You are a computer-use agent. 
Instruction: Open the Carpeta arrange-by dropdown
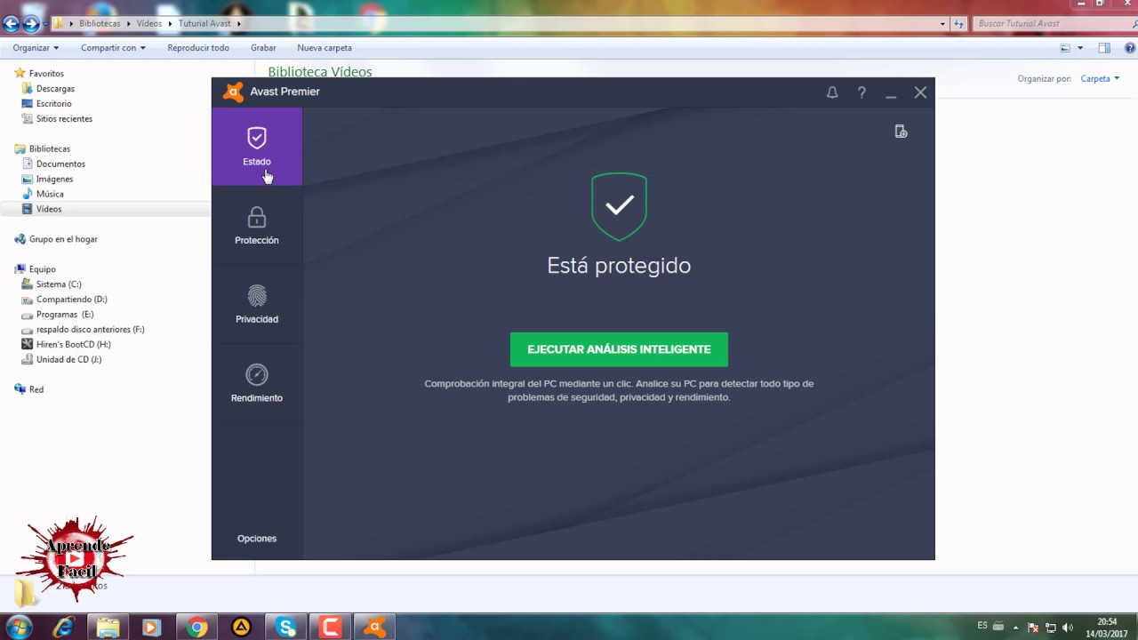click(1100, 79)
